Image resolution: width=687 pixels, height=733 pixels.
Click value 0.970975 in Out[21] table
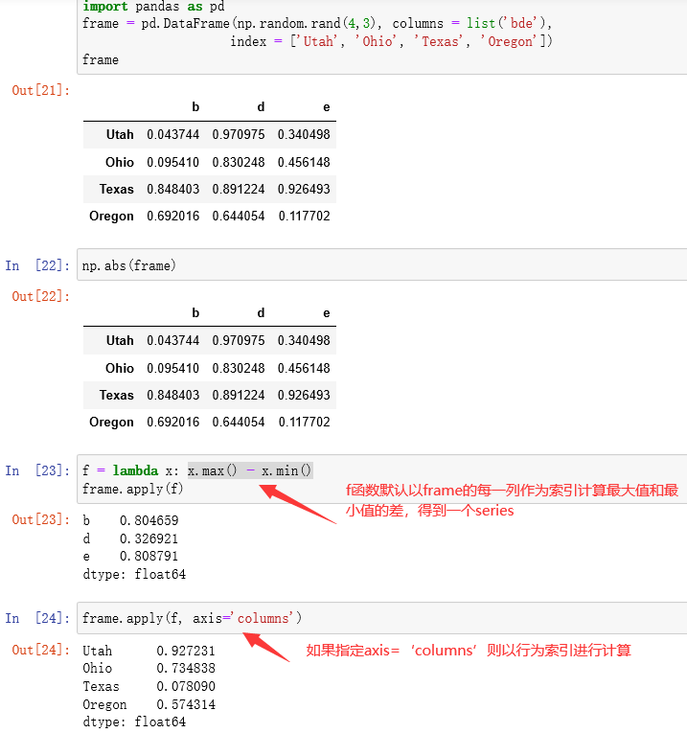click(x=239, y=135)
